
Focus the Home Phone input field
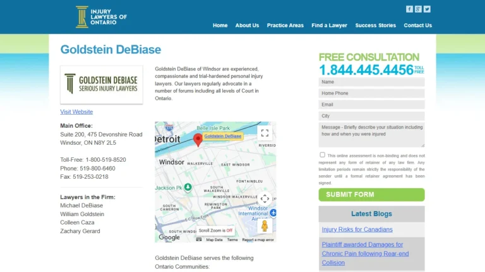tap(371, 93)
